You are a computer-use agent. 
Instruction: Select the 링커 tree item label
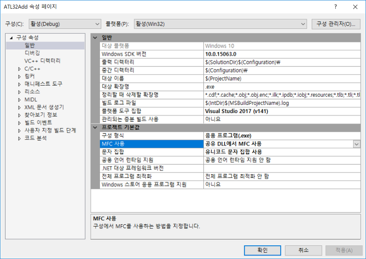coord(30,76)
